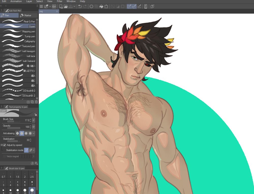Click the undo arrow
The height and width of the screenshot is (194, 254).
click(x=80, y=7)
